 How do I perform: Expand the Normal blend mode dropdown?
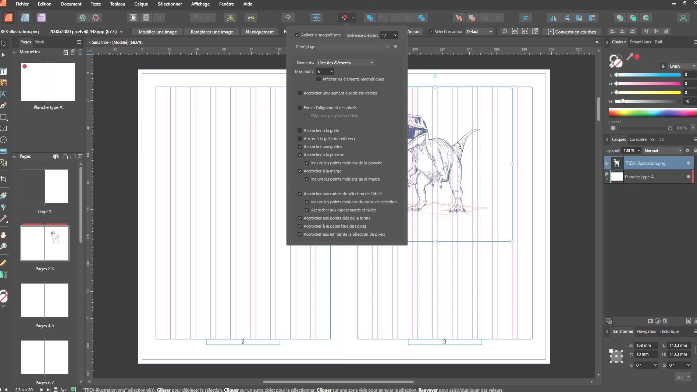tap(662, 151)
